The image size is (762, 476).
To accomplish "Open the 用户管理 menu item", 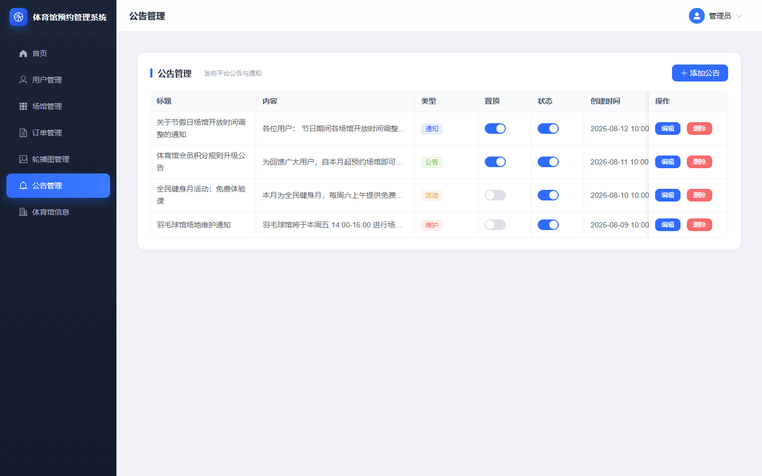I will (x=58, y=80).
